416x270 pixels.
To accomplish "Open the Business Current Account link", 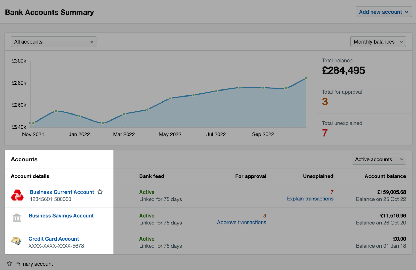I will [62, 192].
